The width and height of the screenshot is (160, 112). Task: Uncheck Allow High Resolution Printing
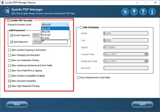[x=10, y=86]
